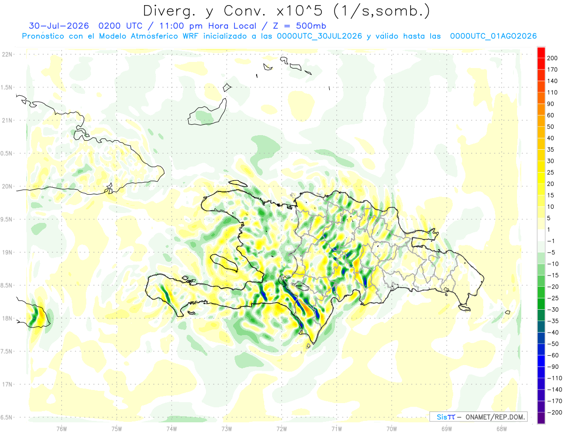Click the "0.5N" latitude label

coord(7,153)
